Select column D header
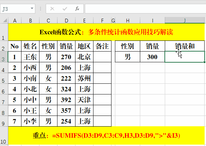 (x=66, y=20)
